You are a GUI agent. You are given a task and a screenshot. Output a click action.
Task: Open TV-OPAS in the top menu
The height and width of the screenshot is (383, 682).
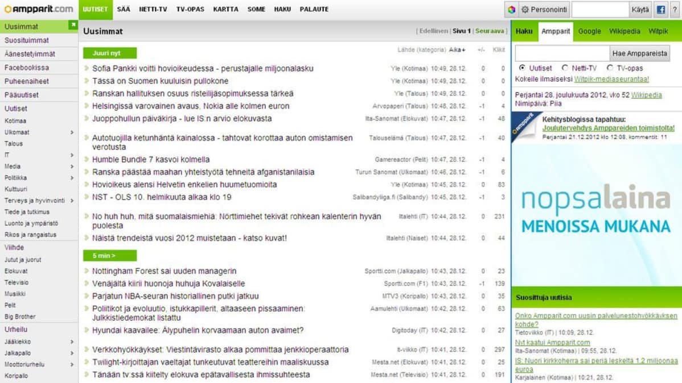(190, 9)
